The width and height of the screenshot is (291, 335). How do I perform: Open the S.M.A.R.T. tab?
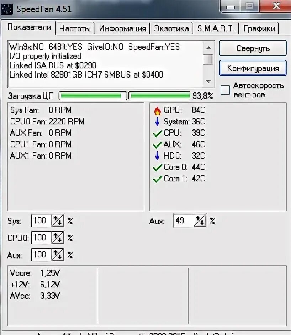pyautogui.click(x=216, y=28)
